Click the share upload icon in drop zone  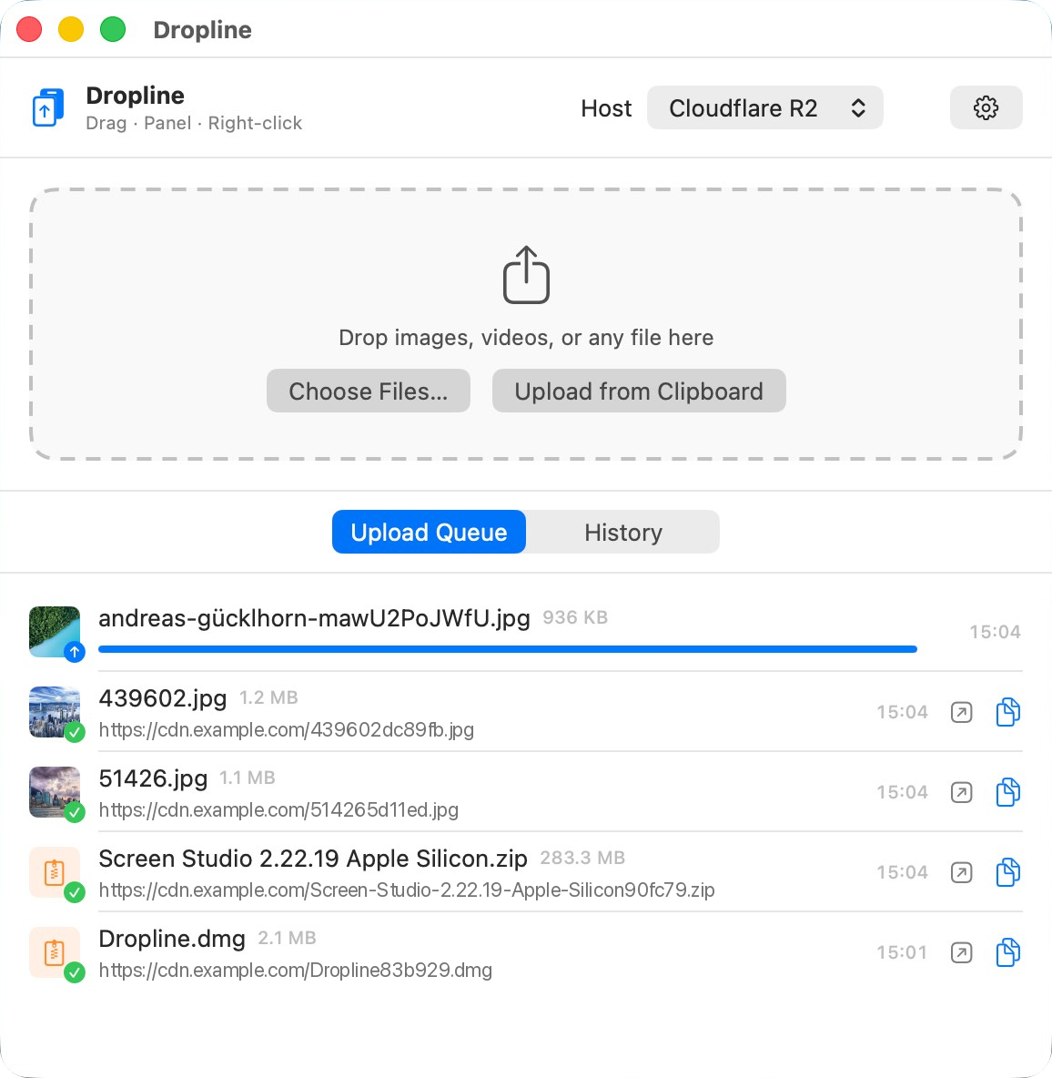click(x=526, y=275)
